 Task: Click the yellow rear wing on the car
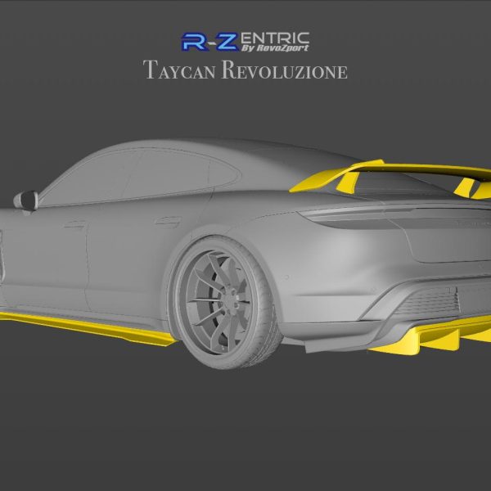[x=390, y=179]
